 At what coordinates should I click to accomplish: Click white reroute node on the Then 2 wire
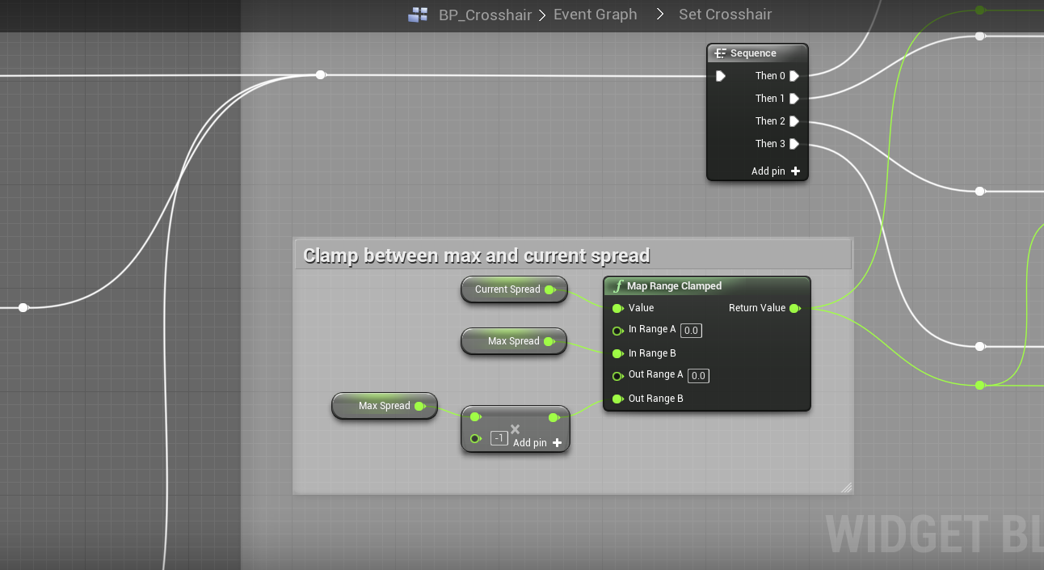979,191
